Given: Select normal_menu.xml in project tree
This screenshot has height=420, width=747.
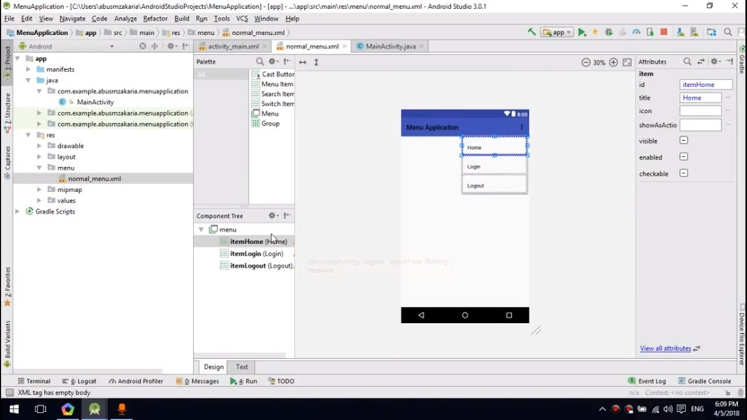Looking at the screenshot, I should (95, 178).
